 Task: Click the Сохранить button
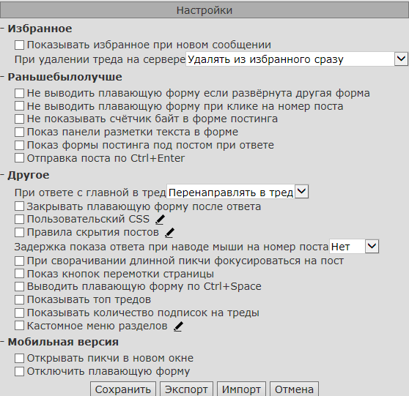pyautogui.click(x=123, y=389)
